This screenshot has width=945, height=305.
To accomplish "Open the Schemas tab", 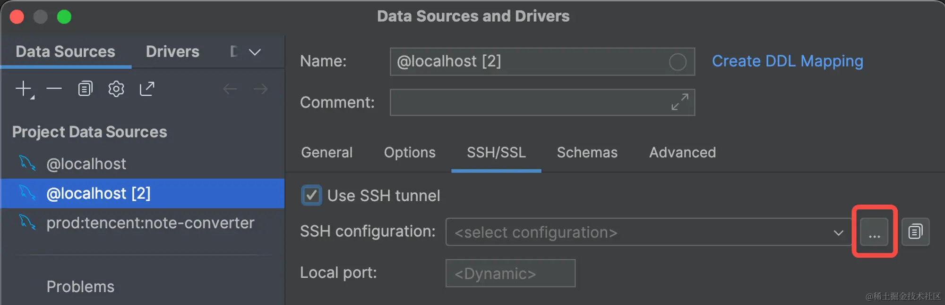I will point(587,152).
